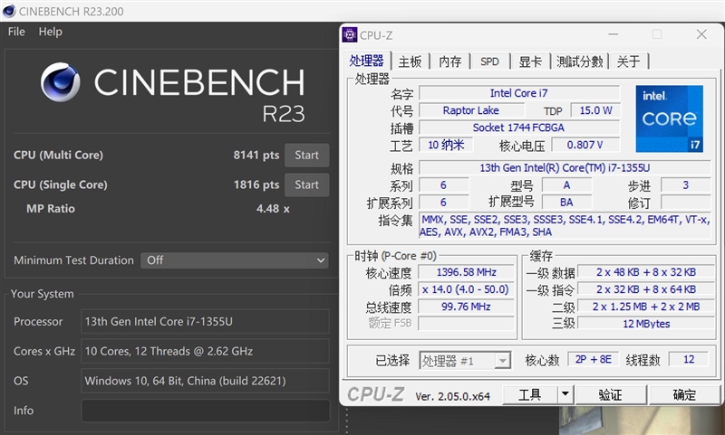Click the process value 10 纳米
The width and height of the screenshot is (725, 435).
[x=446, y=145]
